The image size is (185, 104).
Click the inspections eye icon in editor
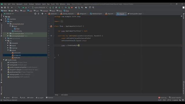click(182, 16)
